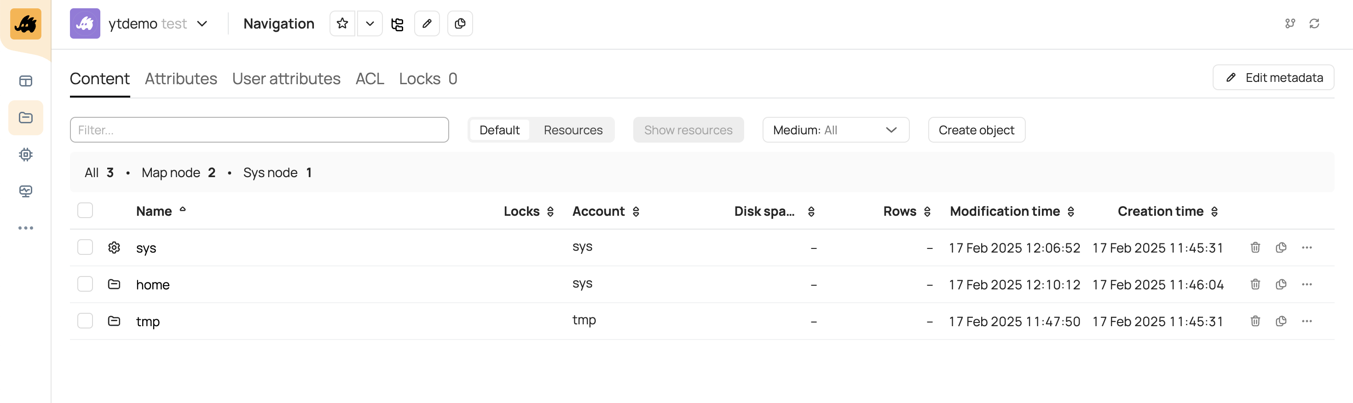
Task: Expand the favorites dropdown arrow
Action: coord(370,23)
